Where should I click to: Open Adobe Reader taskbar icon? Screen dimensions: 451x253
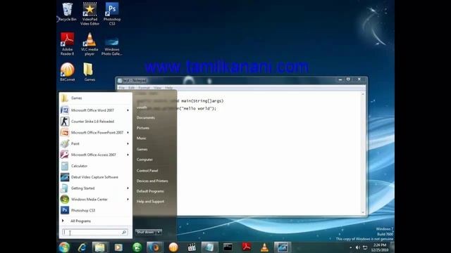tap(247, 247)
